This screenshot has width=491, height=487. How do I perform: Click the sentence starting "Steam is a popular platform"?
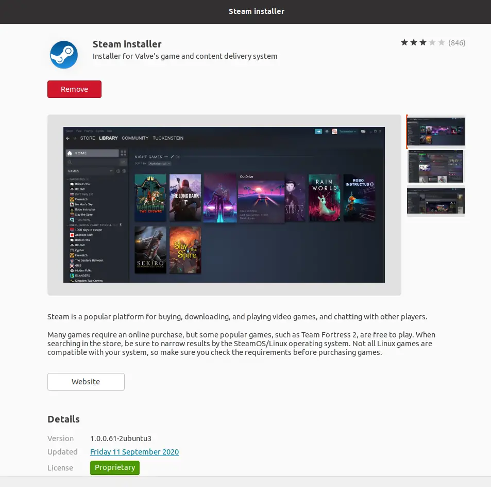point(238,317)
